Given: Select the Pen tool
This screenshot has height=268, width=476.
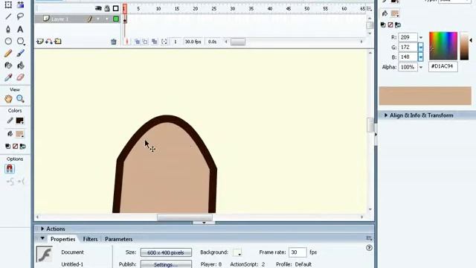Looking at the screenshot, I should coord(8,29).
